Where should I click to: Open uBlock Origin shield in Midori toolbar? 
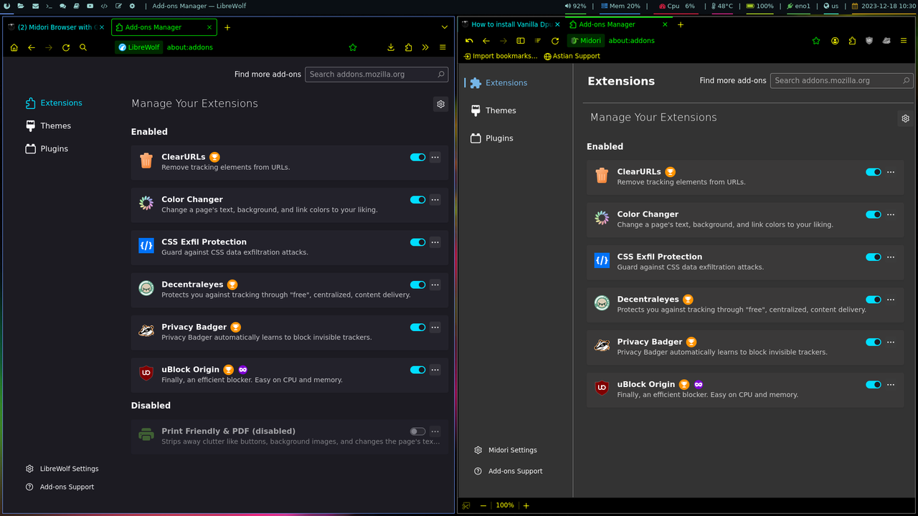[869, 41]
